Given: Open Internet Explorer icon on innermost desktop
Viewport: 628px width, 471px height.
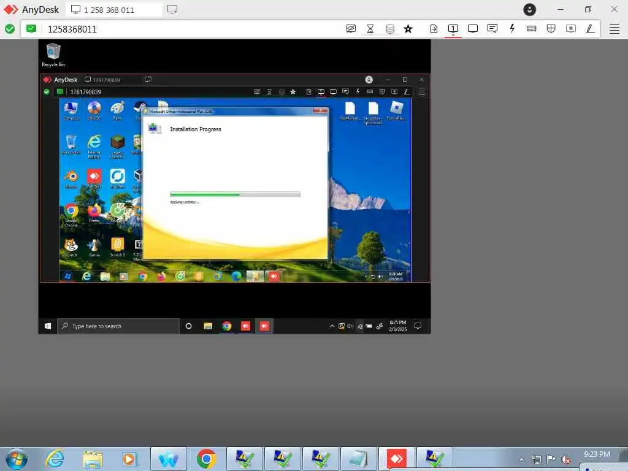Looking at the screenshot, I should coord(94,147).
